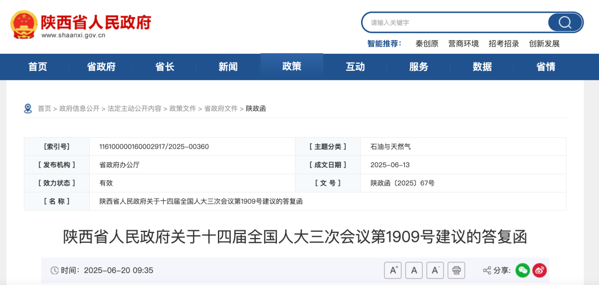Decrease font size with A- button
This screenshot has width=599, height=285.
[x=435, y=270]
